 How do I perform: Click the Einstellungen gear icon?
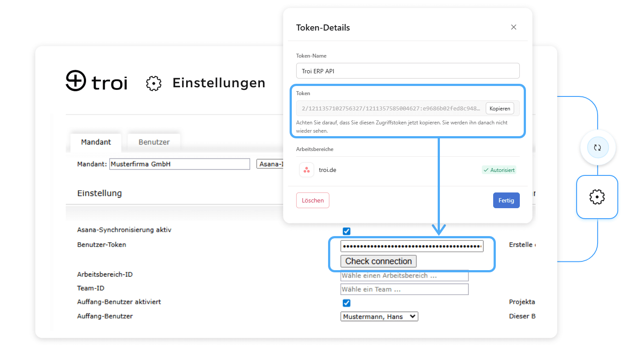point(153,83)
